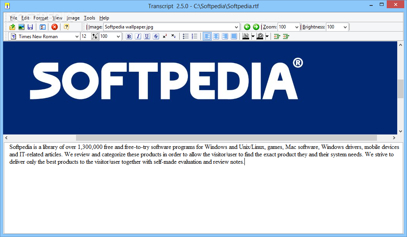Center align the text

[216, 36]
